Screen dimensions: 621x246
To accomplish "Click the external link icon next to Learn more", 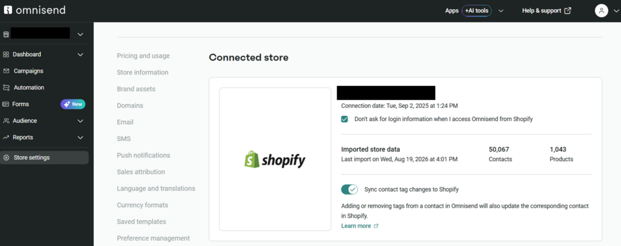I will tap(376, 226).
